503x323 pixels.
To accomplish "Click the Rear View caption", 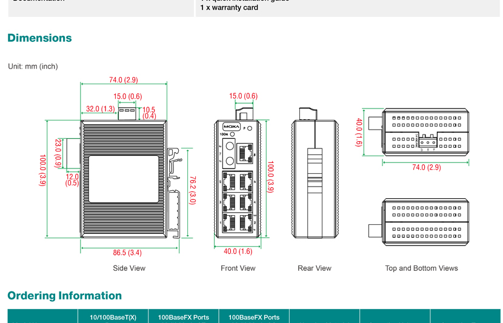I will (x=315, y=268).
